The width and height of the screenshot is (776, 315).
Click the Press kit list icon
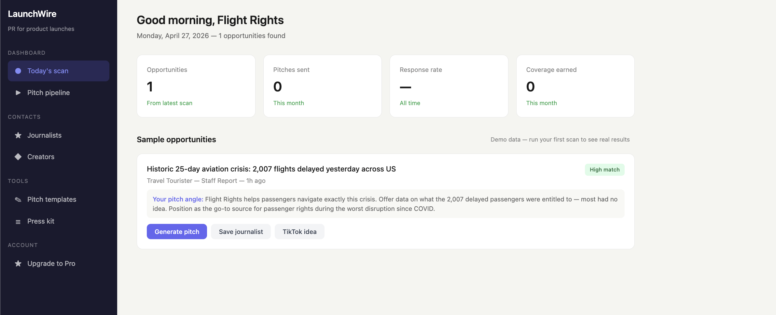tap(18, 221)
